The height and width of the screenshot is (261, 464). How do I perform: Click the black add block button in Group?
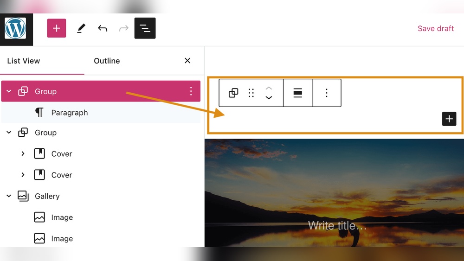click(x=449, y=119)
